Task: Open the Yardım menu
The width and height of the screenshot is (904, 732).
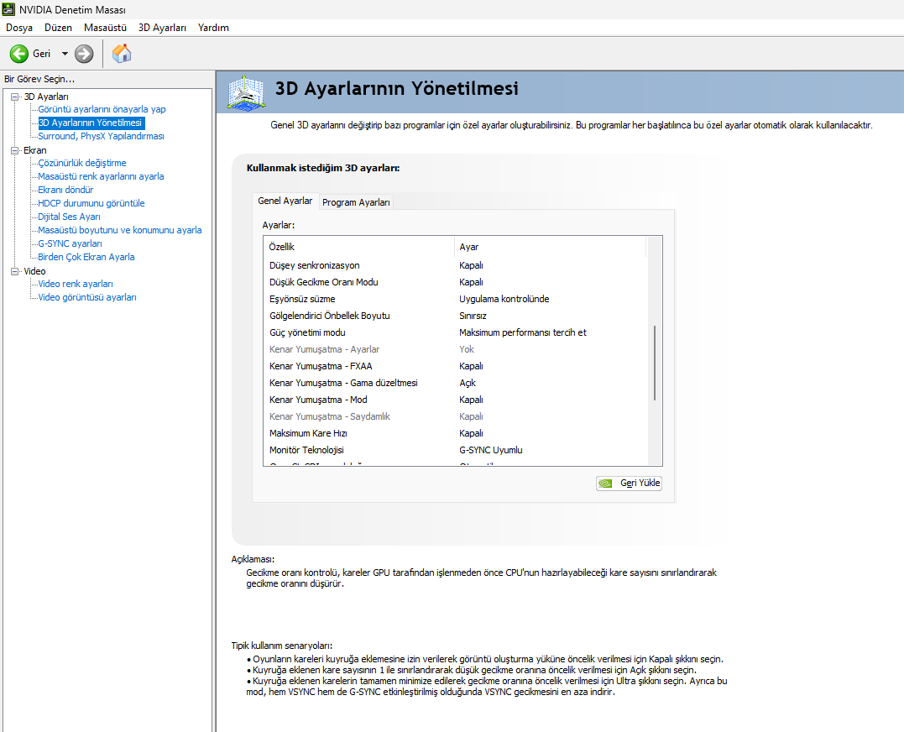Action: [213, 28]
